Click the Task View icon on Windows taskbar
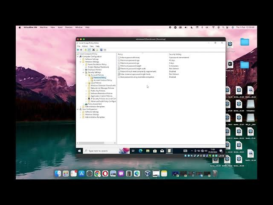Viewport: 273px width, 205px height. 133,151
